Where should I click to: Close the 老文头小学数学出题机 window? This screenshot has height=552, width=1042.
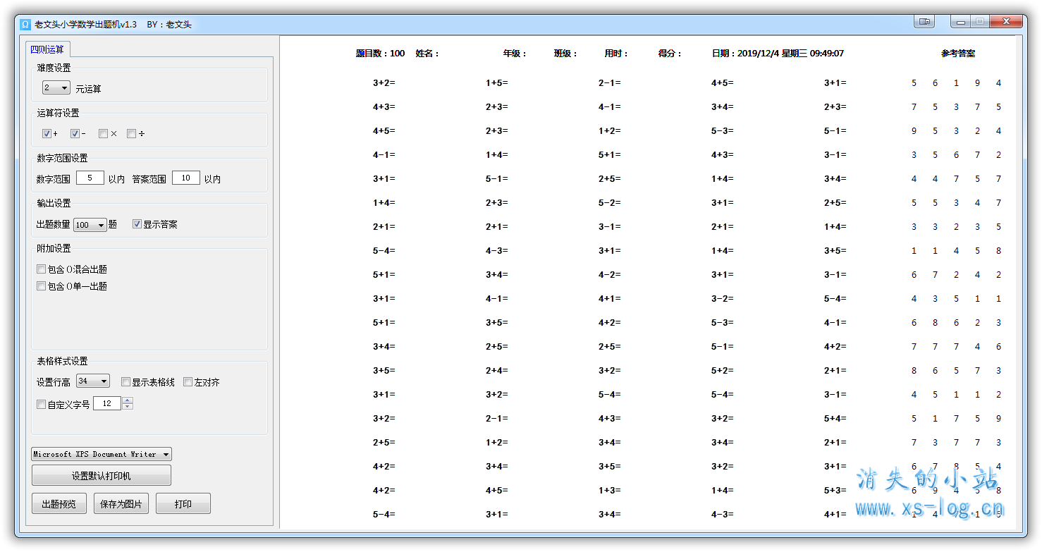click(1005, 22)
